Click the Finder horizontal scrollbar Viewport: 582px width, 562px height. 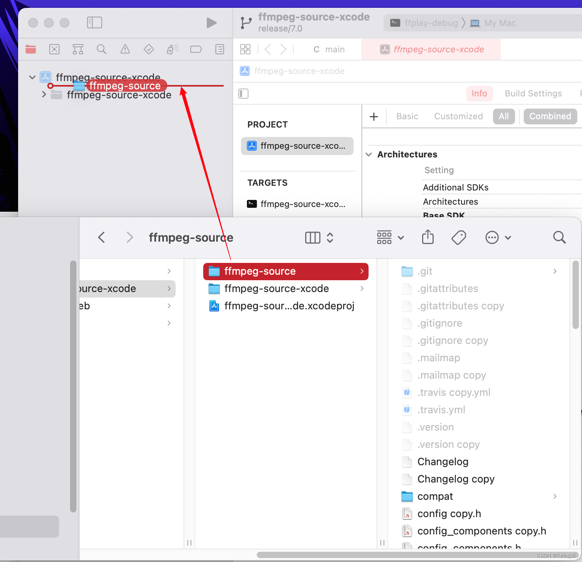[x=417, y=555]
